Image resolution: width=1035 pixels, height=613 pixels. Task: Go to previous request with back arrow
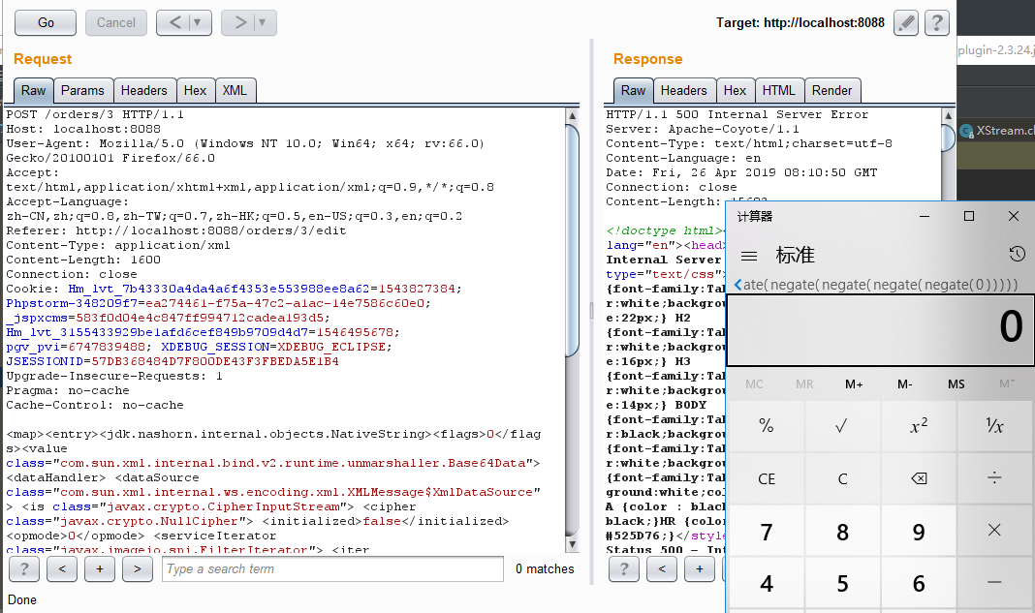[174, 23]
